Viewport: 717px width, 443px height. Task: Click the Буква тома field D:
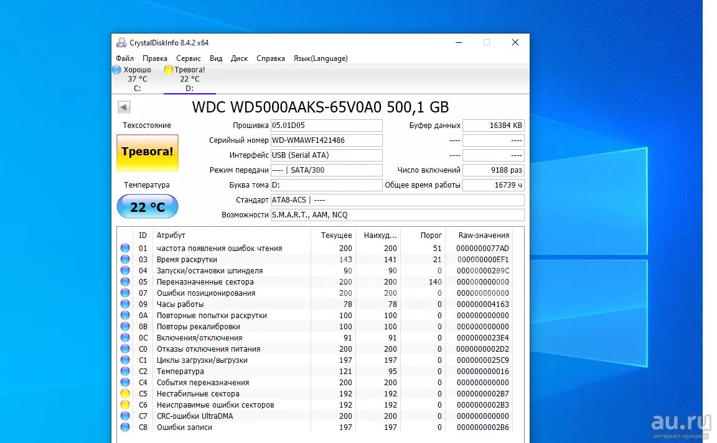[327, 185]
